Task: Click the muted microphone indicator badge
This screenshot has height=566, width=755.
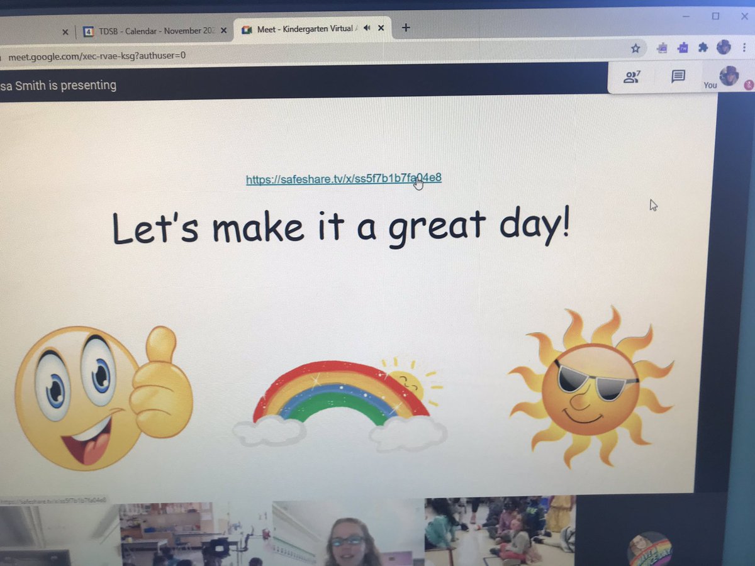Action: (748, 84)
